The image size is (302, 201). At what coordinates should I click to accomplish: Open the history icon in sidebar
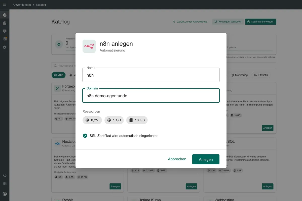[5, 175]
